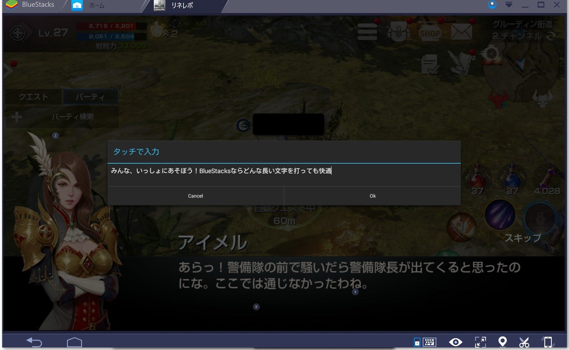This screenshot has height=350, width=569.
Task: Open the location pin icon
Action: click(503, 342)
